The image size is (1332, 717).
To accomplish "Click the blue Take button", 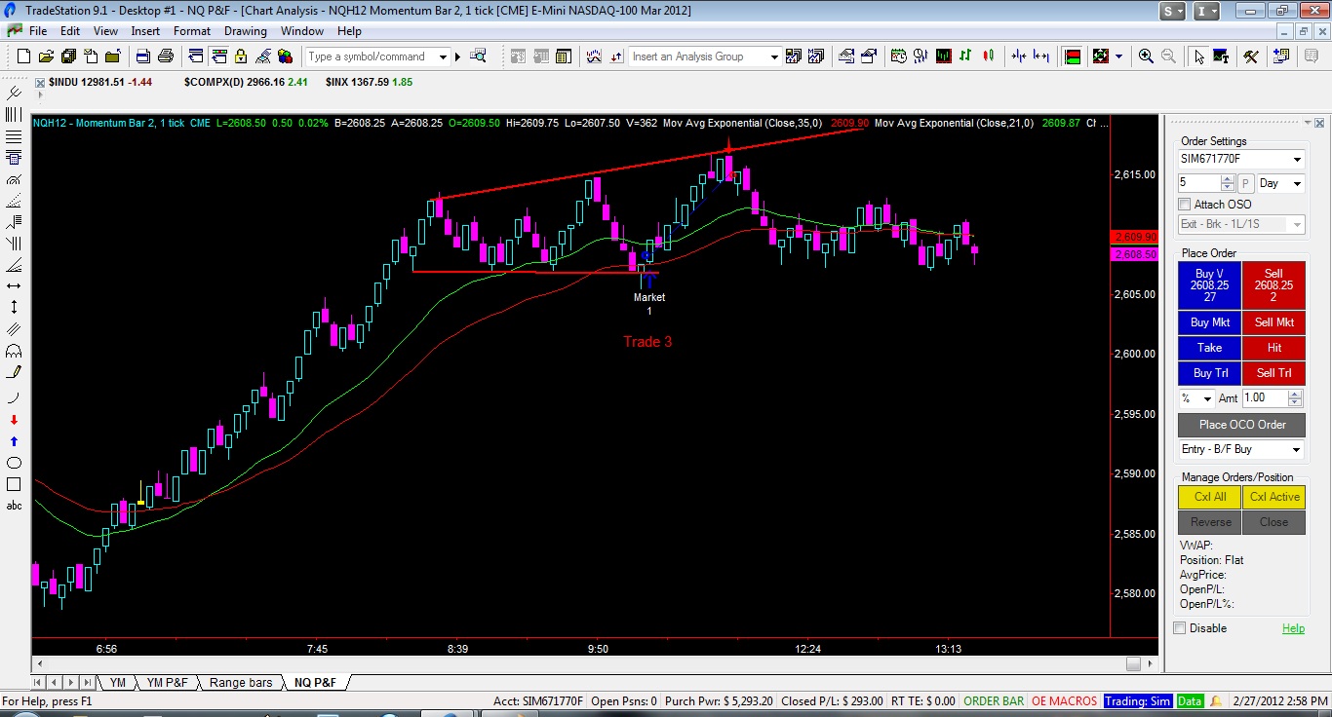I will [x=1209, y=348].
